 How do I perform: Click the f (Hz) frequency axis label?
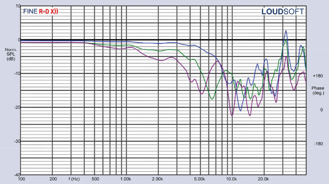[74, 178]
